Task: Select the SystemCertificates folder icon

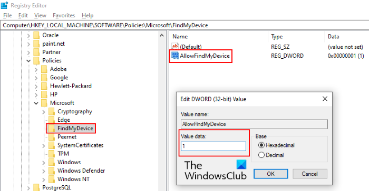Action: coord(52,145)
